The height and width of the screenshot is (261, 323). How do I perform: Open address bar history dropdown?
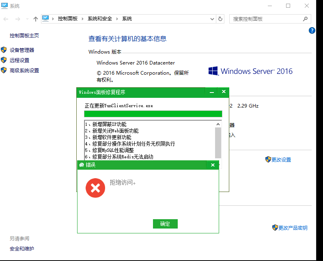[x=212, y=19]
